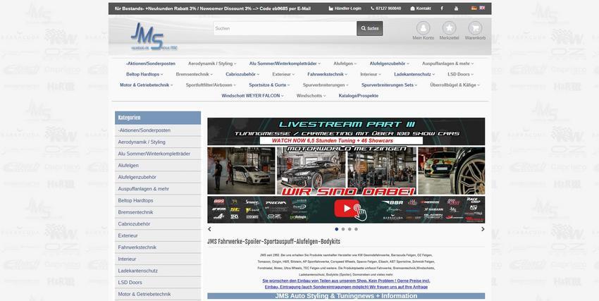Open Mein Konto account icon
The height and width of the screenshot is (301, 599).
(x=423, y=28)
